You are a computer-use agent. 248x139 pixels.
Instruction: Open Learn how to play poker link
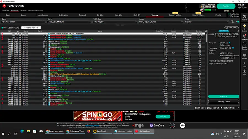pos(207,108)
